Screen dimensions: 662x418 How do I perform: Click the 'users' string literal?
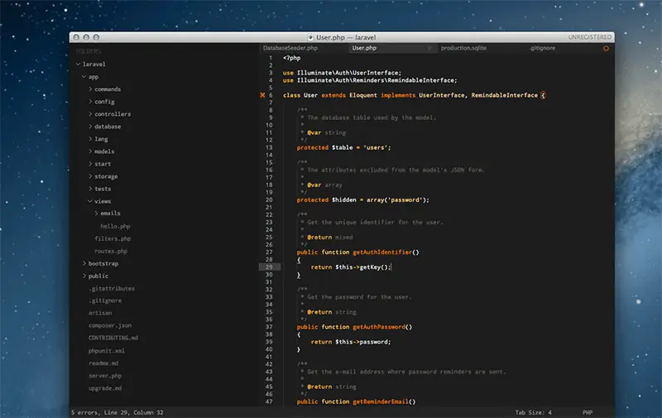tap(376, 147)
